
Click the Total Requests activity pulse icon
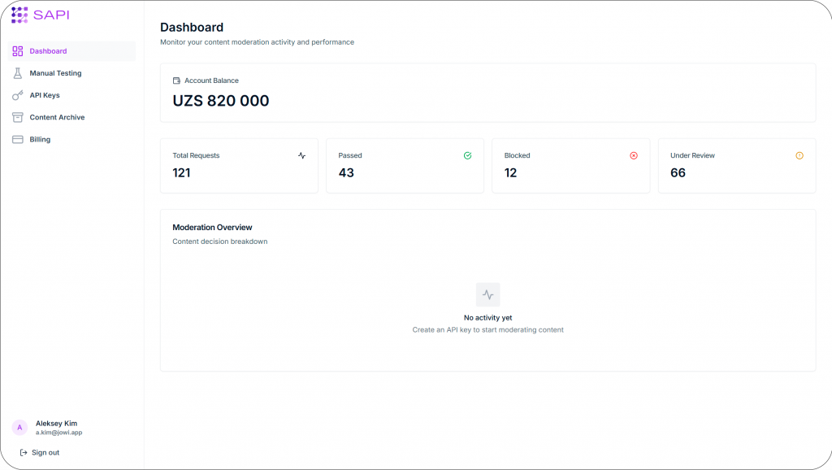tap(301, 155)
